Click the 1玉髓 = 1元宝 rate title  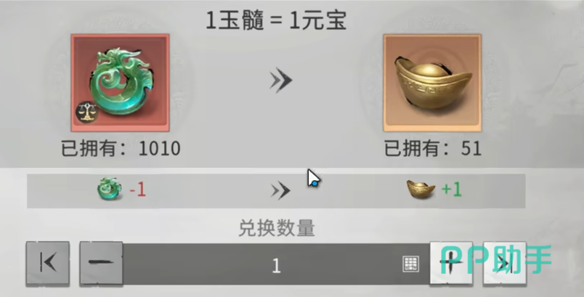tap(276, 20)
